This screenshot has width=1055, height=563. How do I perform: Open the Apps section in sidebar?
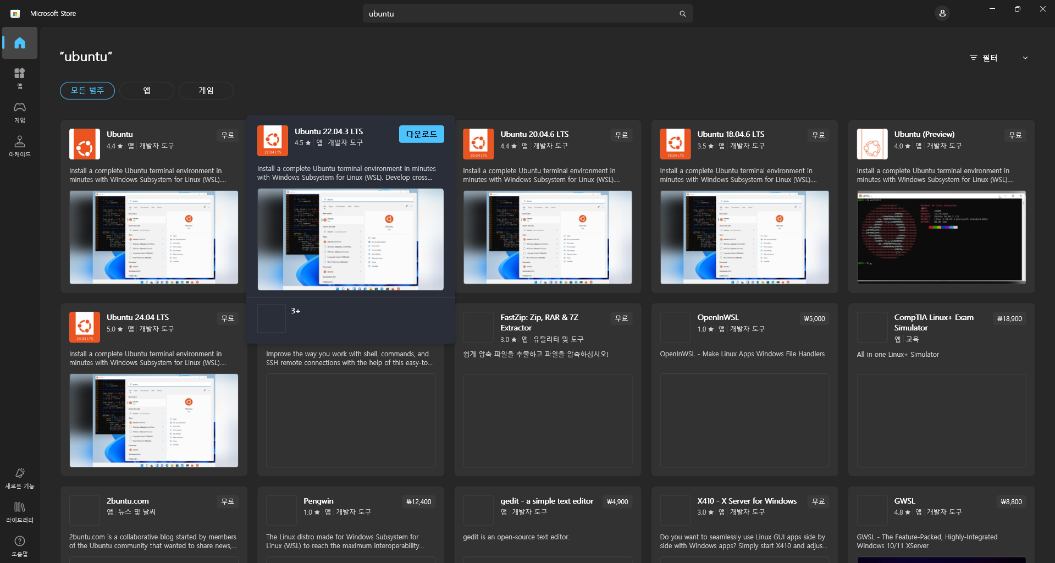(x=20, y=78)
